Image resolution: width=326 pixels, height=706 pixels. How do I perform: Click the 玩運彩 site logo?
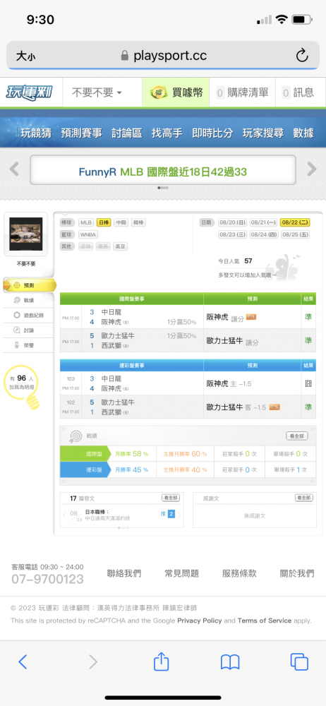(29, 92)
